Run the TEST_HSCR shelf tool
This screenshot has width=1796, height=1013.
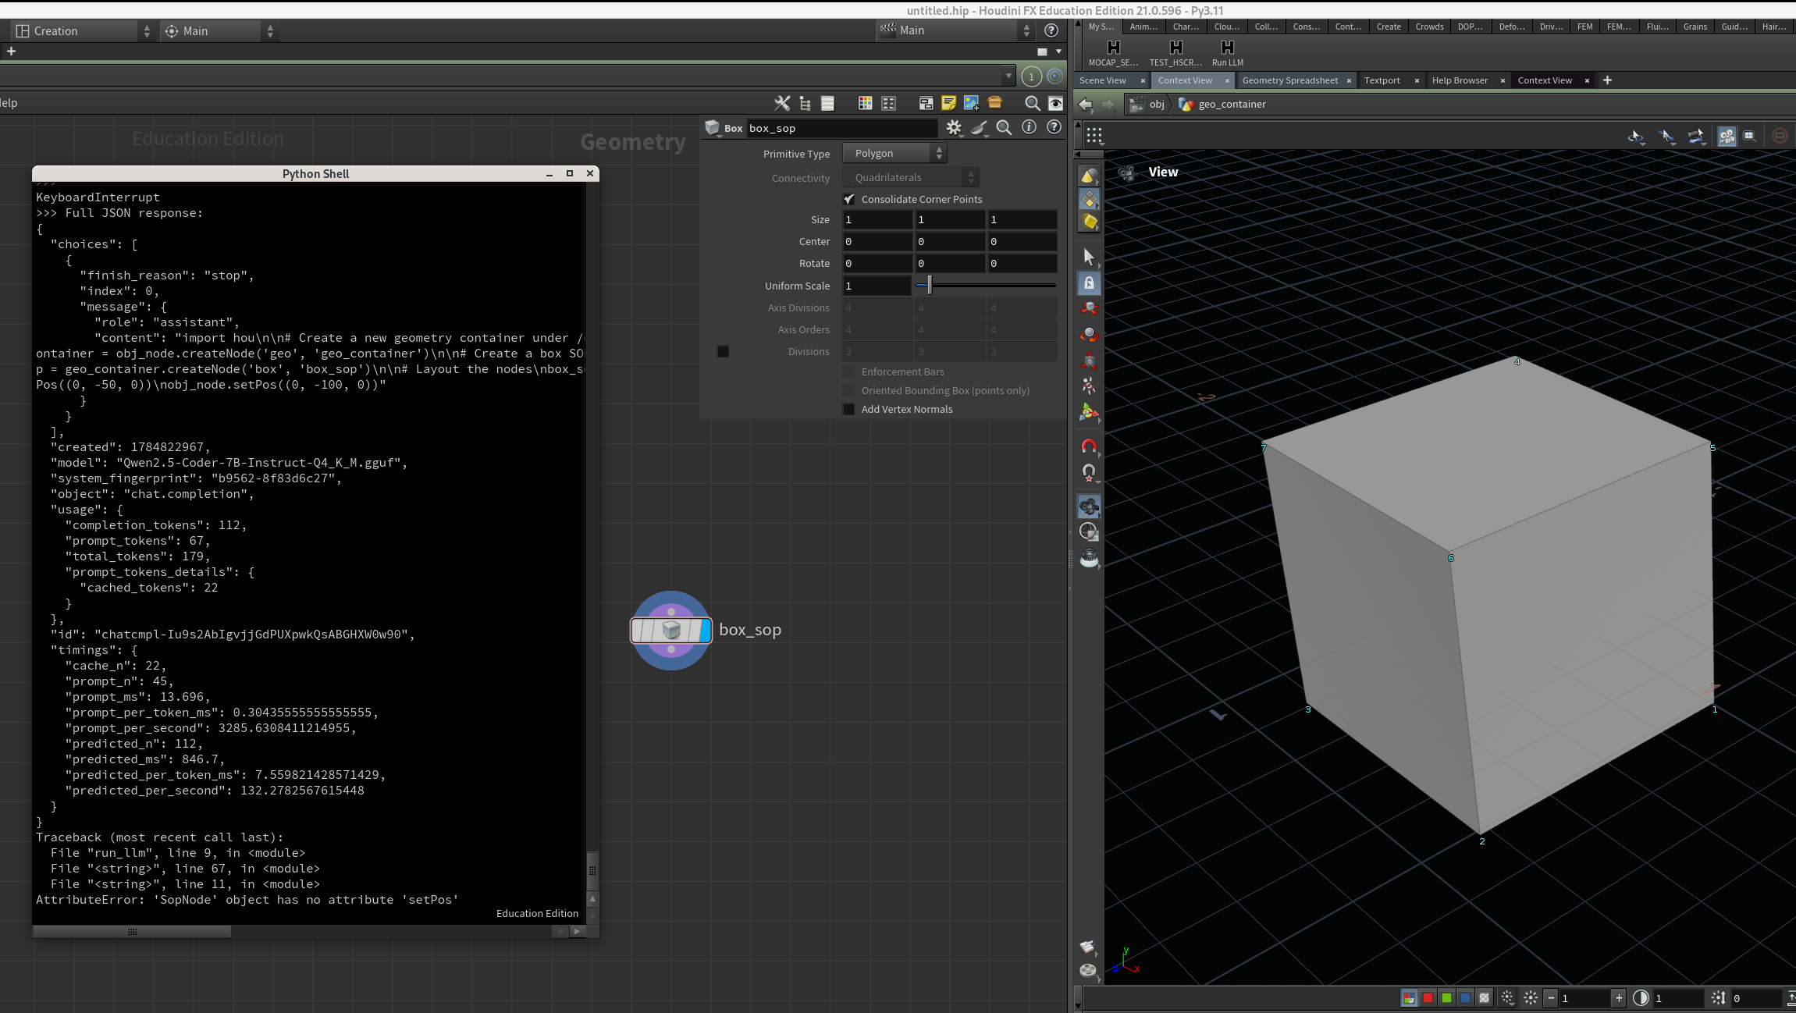click(x=1175, y=52)
